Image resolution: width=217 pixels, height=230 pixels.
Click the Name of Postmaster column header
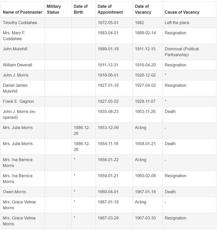22,12
